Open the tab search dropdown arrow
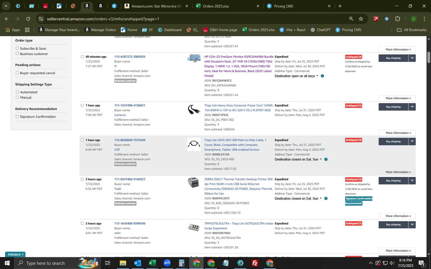 (x=6, y=6)
